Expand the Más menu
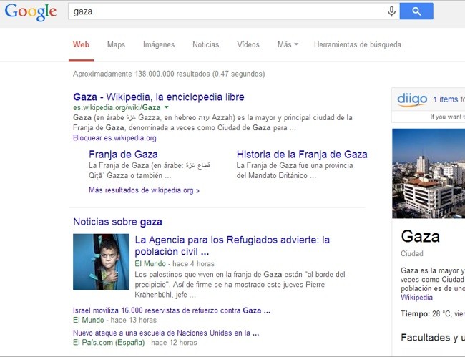465x357 pixels. pyautogui.click(x=288, y=44)
